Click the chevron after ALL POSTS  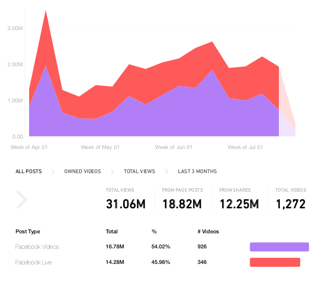(53, 172)
